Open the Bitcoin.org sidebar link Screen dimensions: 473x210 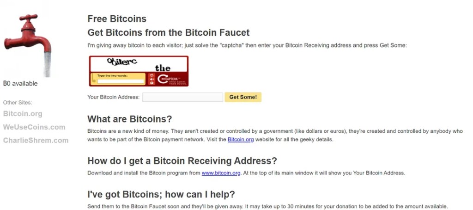click(23, 114)
